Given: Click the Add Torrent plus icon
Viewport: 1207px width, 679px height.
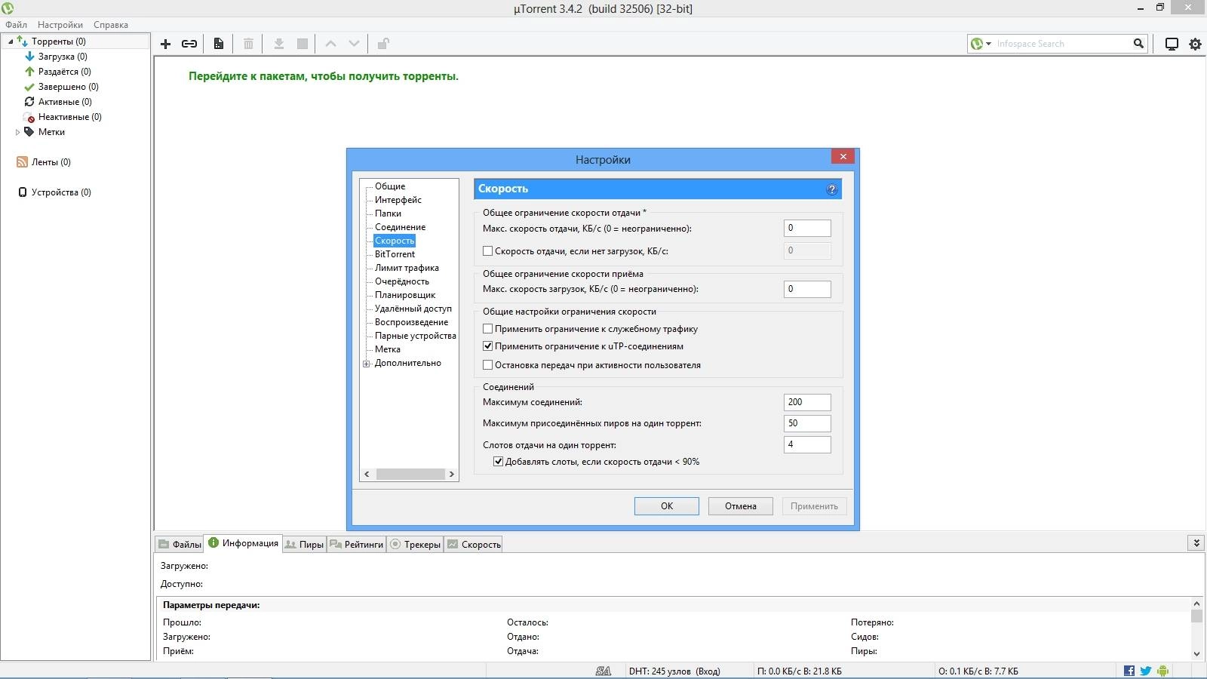Looking at the screenshot, I should click(x=166, y=43).
